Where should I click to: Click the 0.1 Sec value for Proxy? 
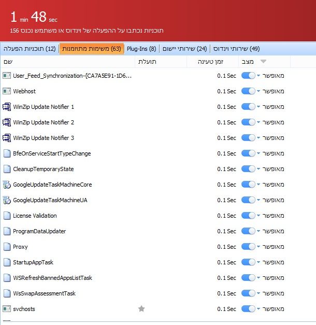click(x=226, y=247)
